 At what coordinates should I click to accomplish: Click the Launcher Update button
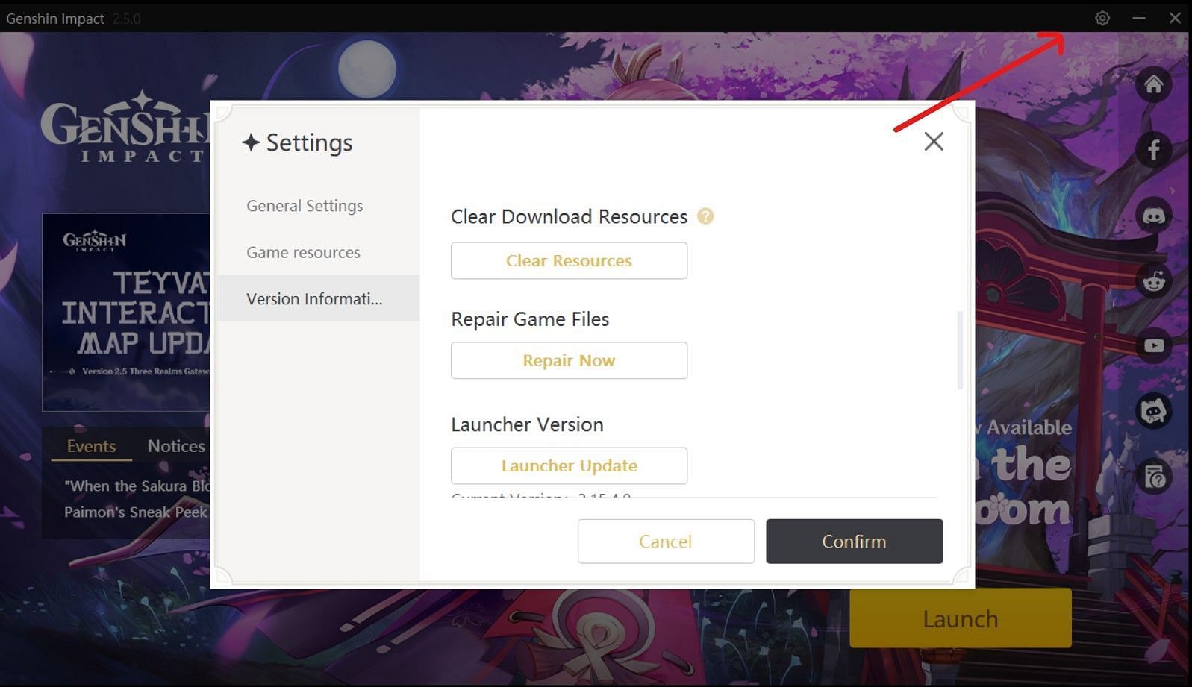(x=569, y=465)
